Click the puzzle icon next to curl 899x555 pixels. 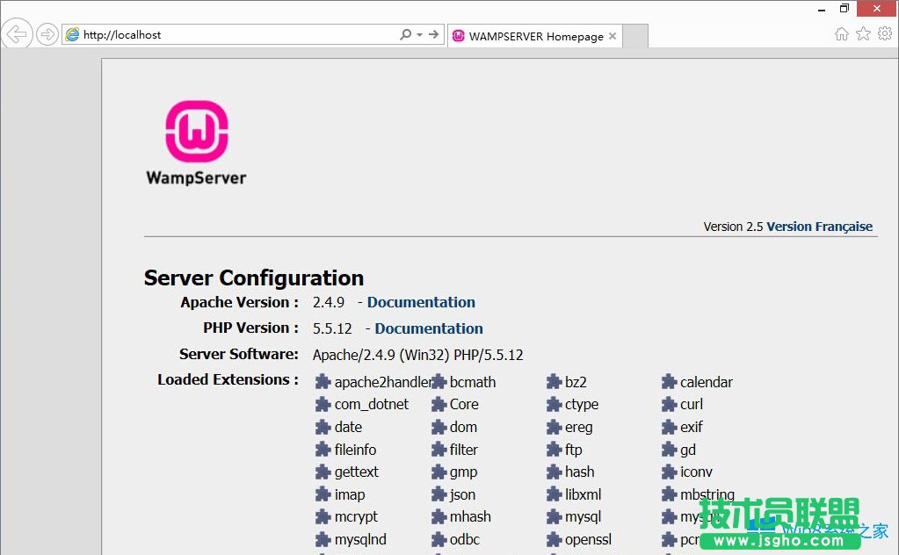(x=669, y=405)
